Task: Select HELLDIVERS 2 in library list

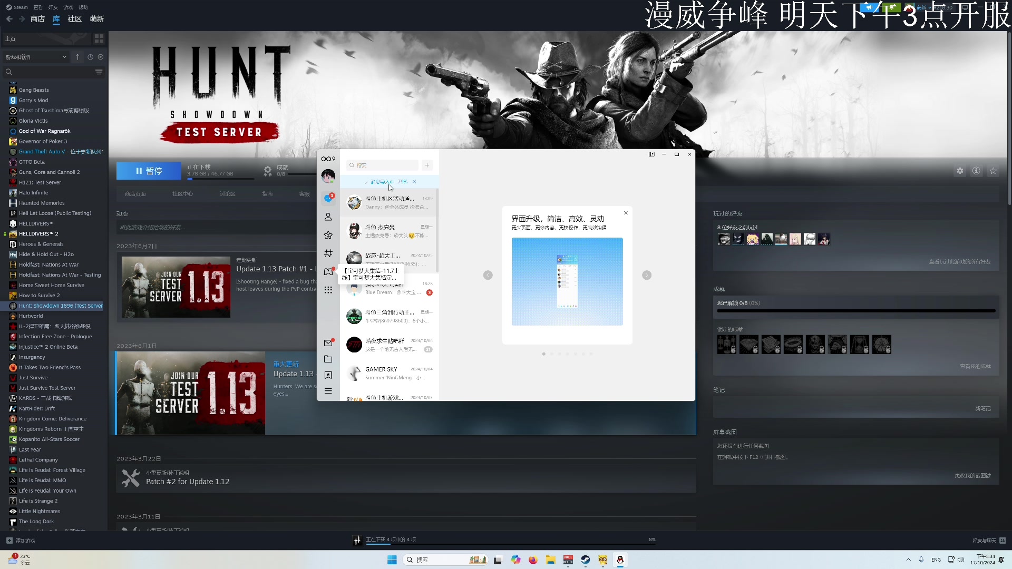Action: pyautogui.click(x=38, y=234)
